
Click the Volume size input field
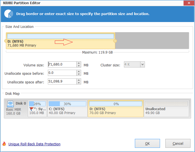click(x=62, y=65)
